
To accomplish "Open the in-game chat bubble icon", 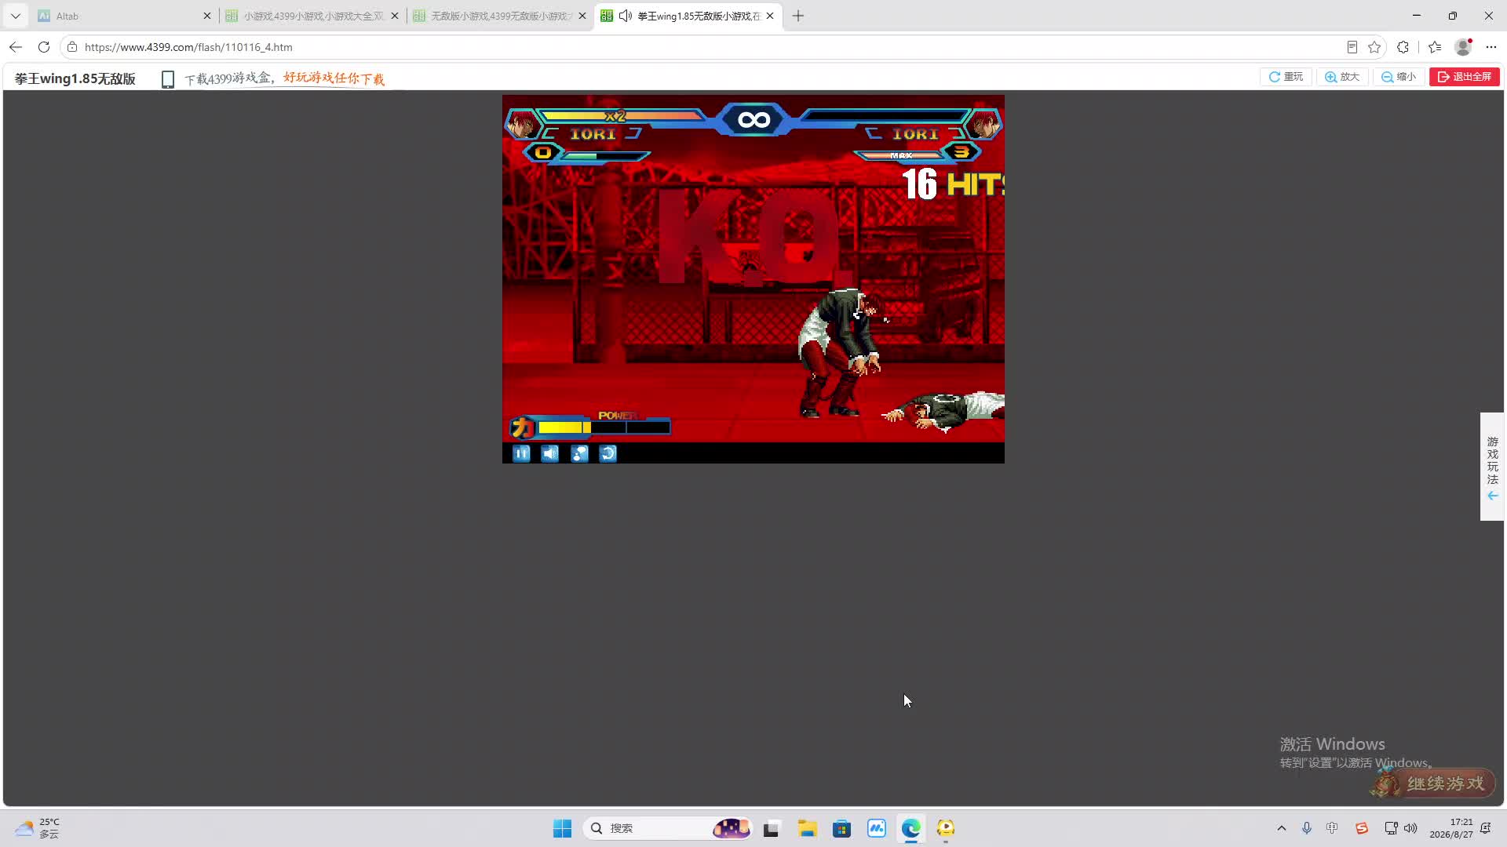I will pos(579,453).
